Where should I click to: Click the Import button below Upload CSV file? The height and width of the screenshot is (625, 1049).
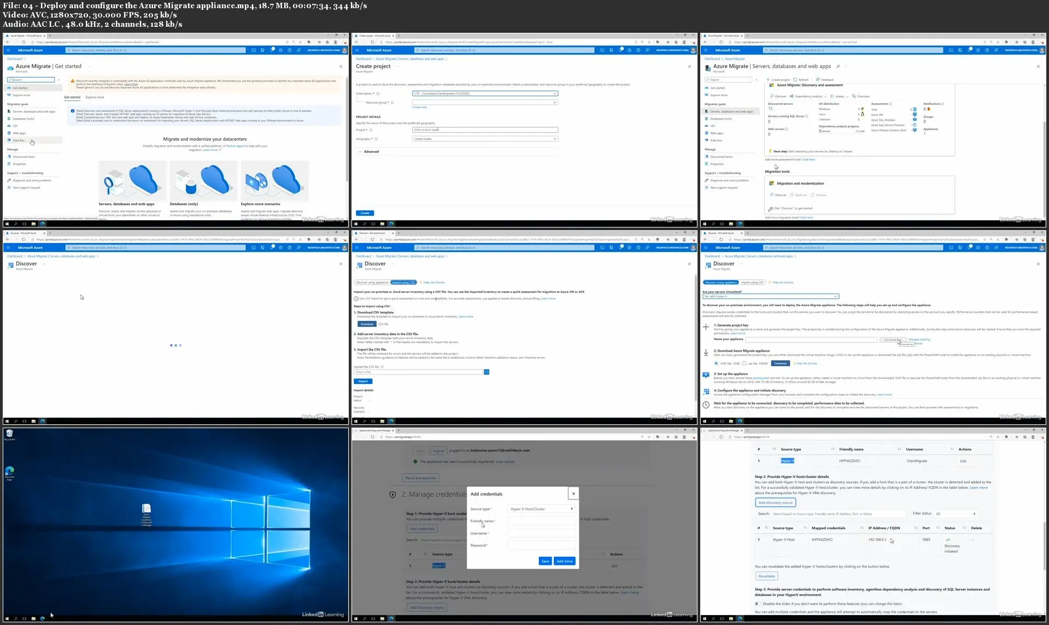[363, 382]
